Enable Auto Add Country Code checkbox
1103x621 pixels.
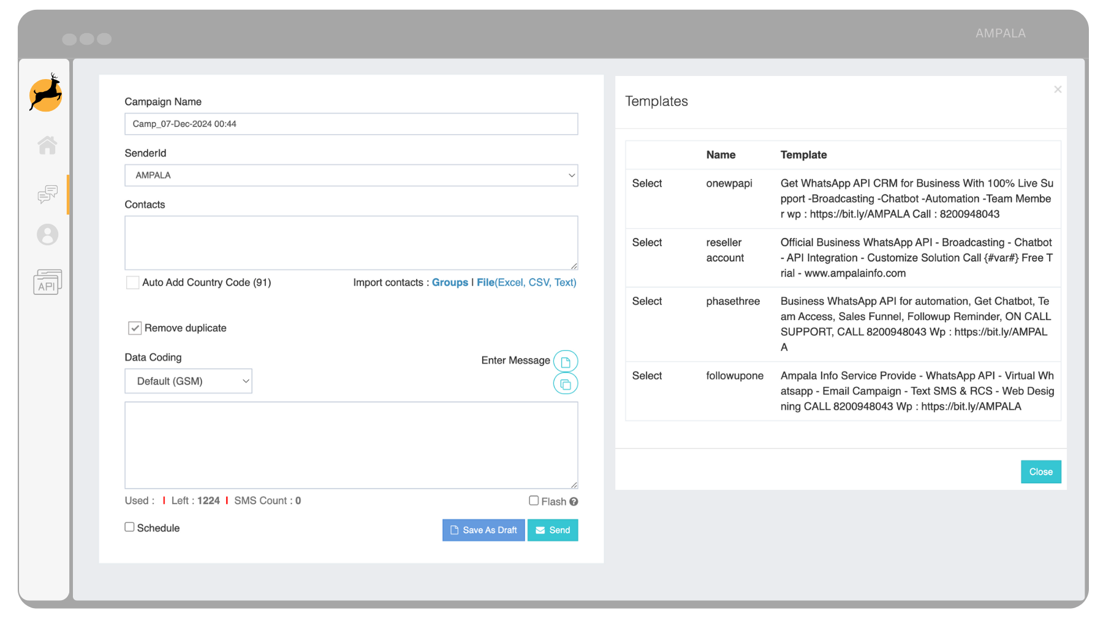(x=132, y=283)
